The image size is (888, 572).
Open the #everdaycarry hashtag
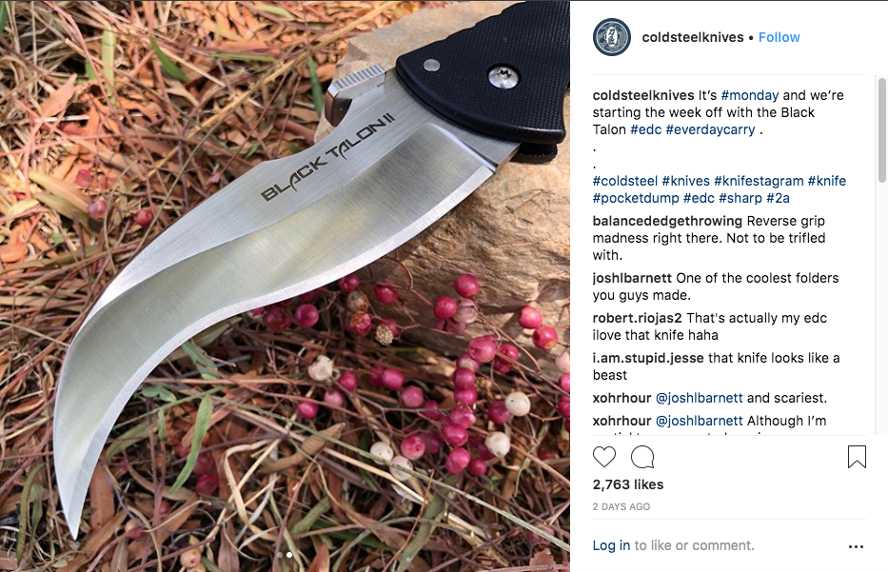point(710,129)
